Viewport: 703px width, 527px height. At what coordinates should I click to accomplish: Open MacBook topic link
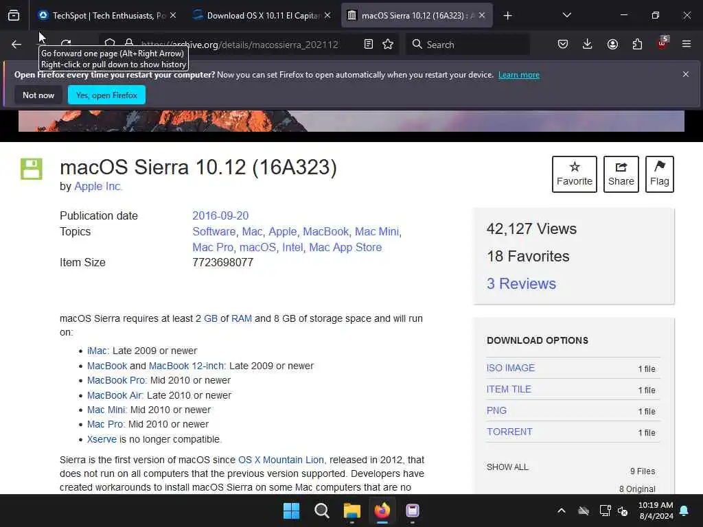point(325,232)
